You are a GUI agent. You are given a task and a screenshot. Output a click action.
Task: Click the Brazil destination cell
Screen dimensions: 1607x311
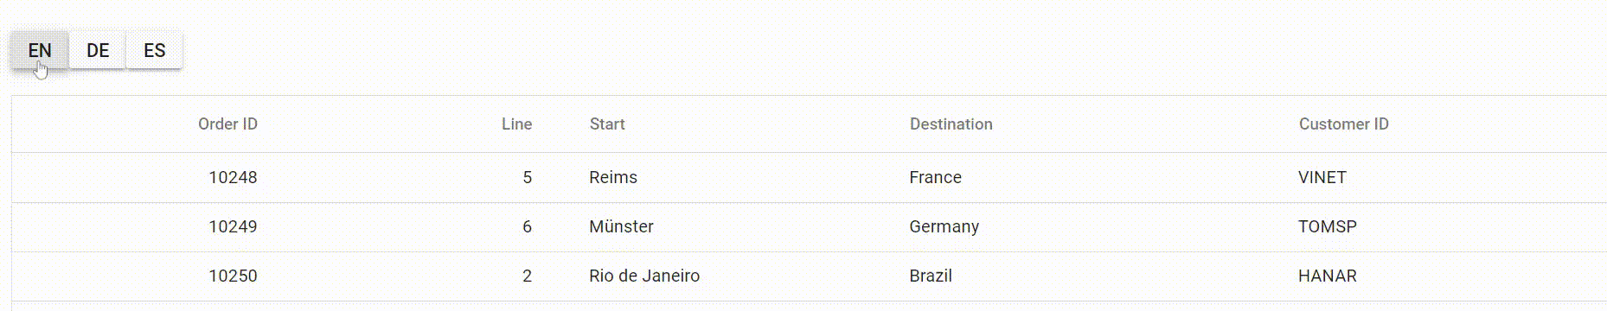point(931,276)
